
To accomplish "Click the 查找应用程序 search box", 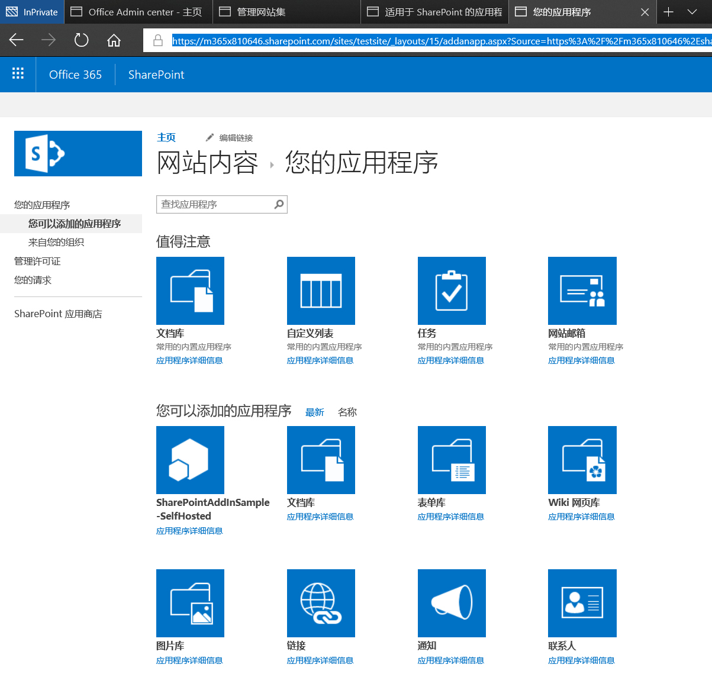I will pyautogui.click(x=216, y=204).
